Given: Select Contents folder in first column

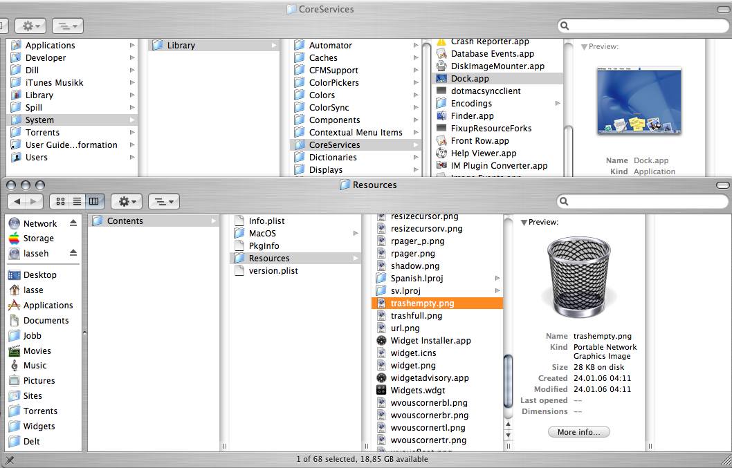Looking at the screenshot, I should [154, 221].
